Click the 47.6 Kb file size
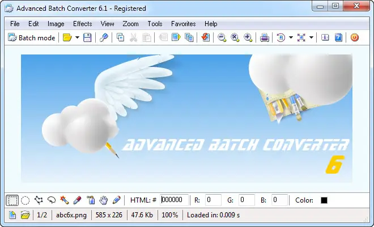The height and width of the screenshot is (227, 374). 142,215
